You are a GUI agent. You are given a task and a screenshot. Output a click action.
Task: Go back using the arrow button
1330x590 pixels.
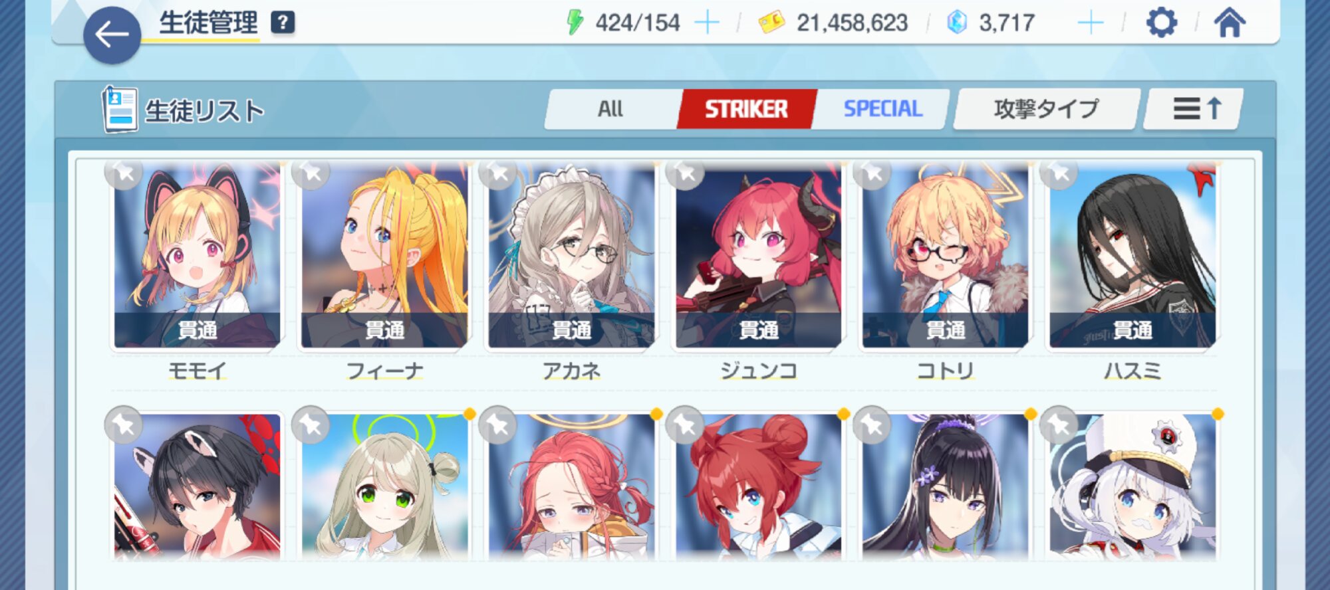[112, 35]
